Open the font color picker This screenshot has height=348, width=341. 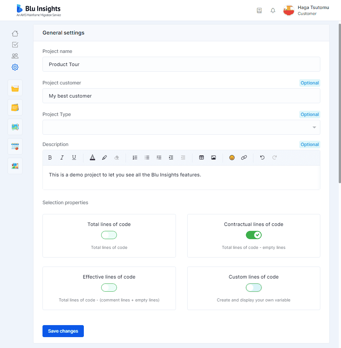[x=92, y=158]
